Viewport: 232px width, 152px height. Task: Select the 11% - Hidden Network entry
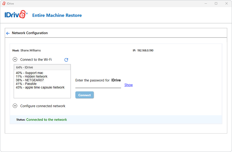[x=31, y=77]
